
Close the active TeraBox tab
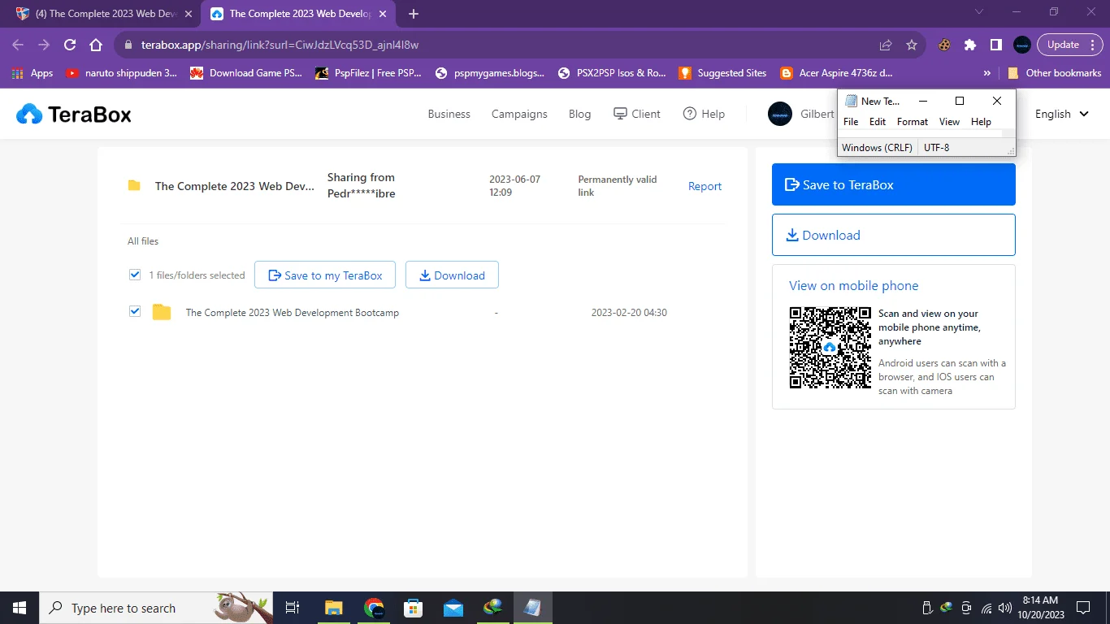tap(383, 14)
